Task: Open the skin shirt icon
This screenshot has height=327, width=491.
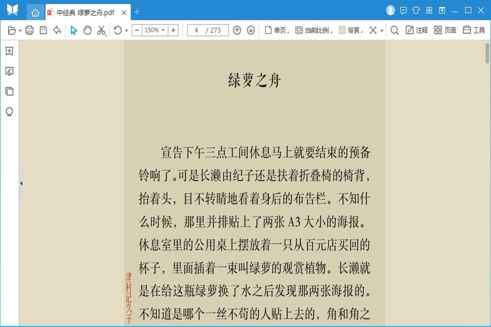Action: (x=416, y=10)
